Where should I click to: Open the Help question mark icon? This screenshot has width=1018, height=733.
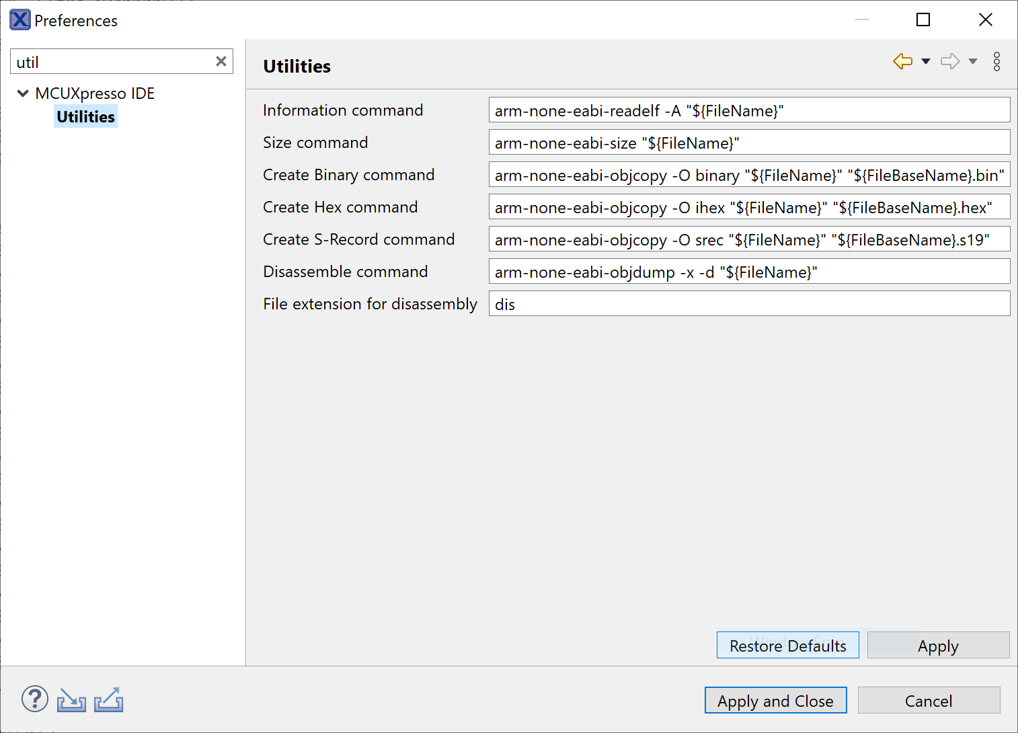(35, 699)
